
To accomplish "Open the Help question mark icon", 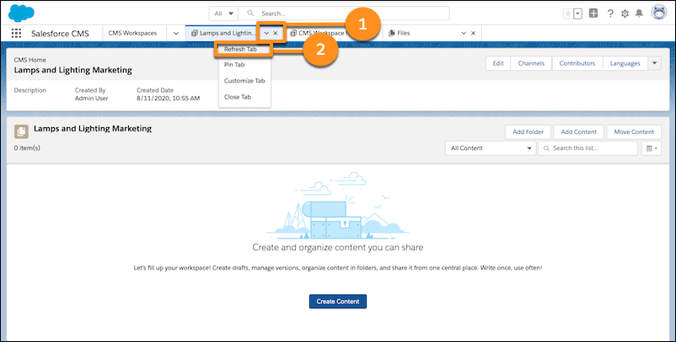I will 610,13.
